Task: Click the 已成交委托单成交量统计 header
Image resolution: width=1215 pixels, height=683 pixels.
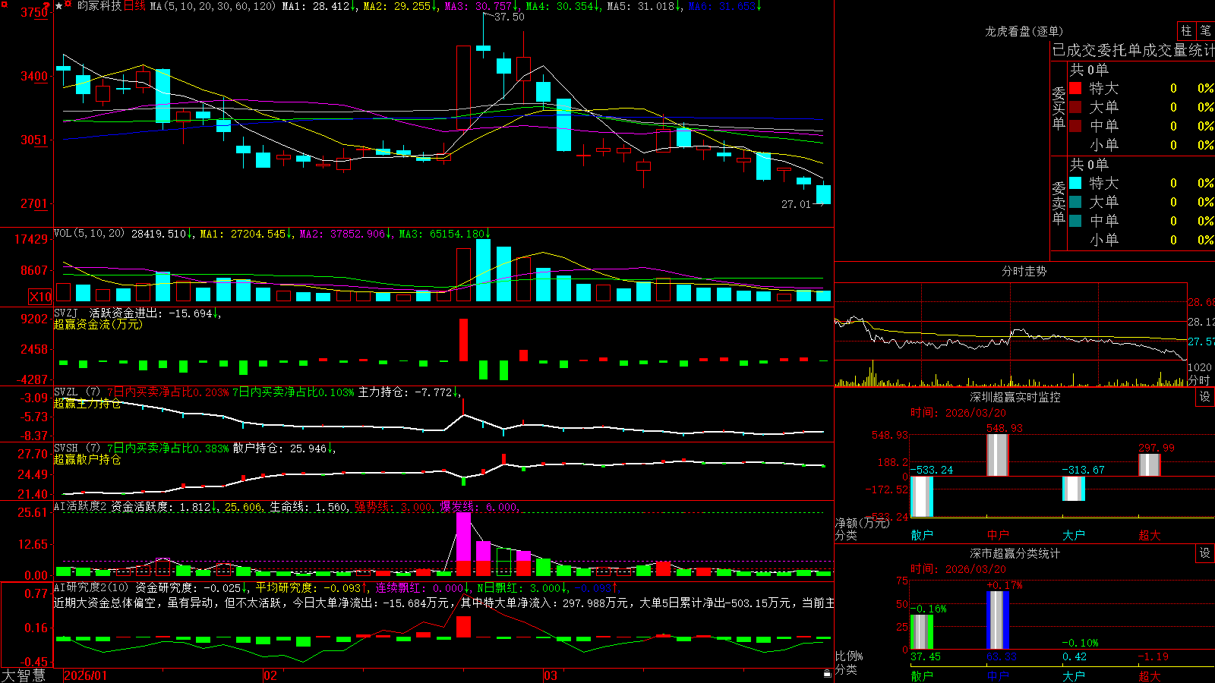Action: click(x=1133, y=50)
